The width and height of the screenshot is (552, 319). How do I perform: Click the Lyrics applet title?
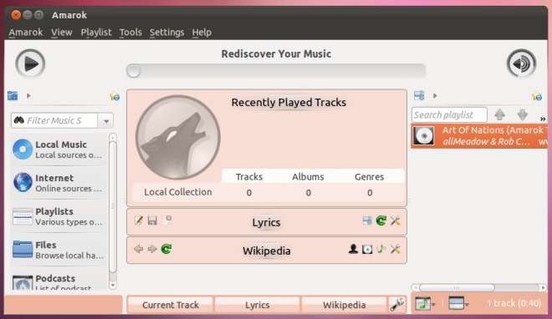[266, 222]
